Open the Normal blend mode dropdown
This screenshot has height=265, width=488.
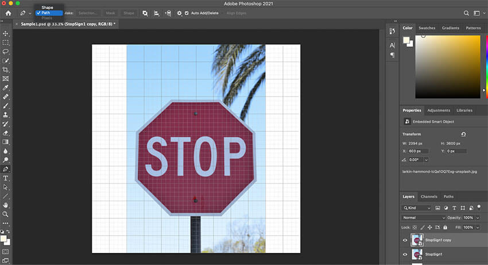coord(424,218)
